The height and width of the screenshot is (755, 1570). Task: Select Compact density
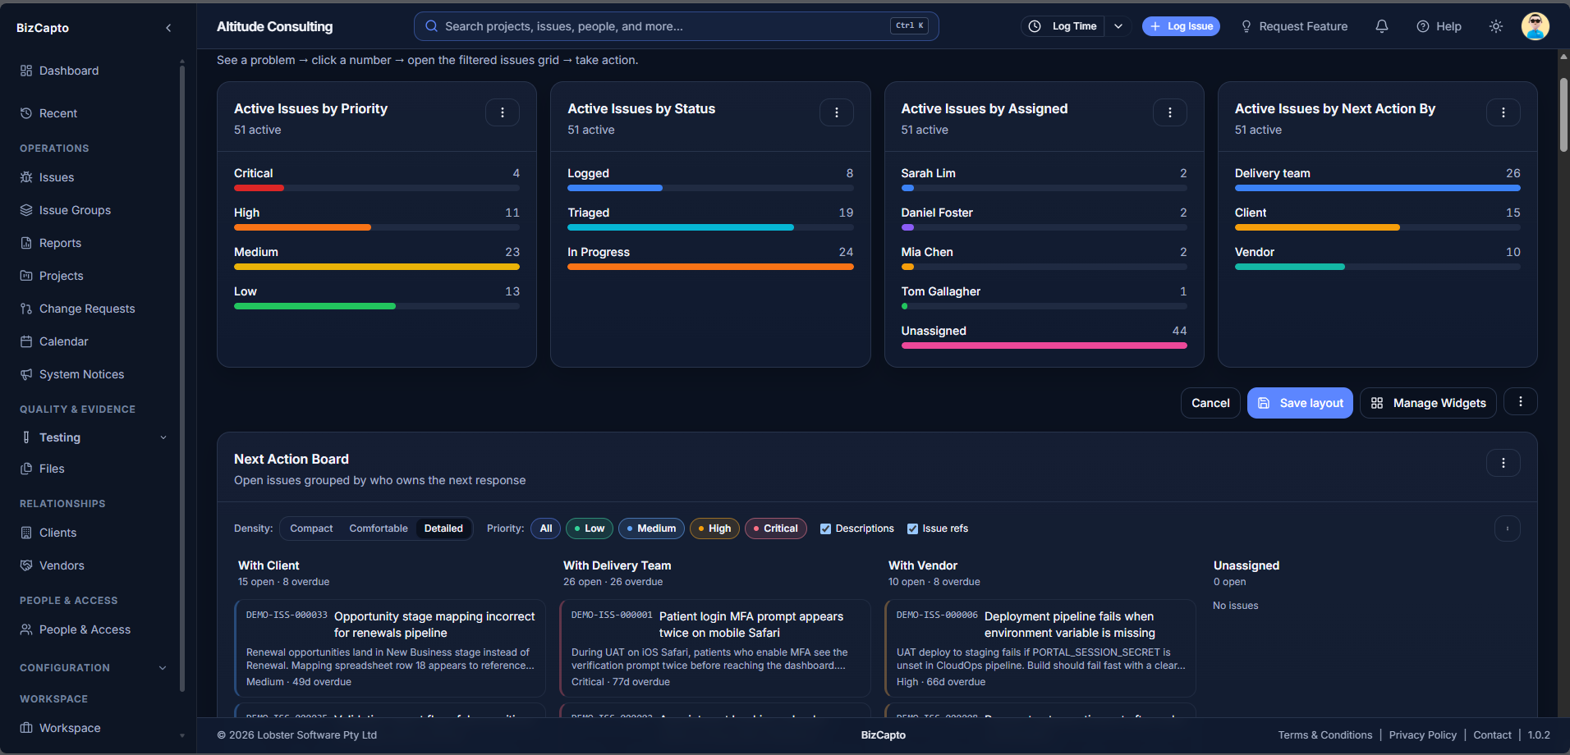pos(311,528)
